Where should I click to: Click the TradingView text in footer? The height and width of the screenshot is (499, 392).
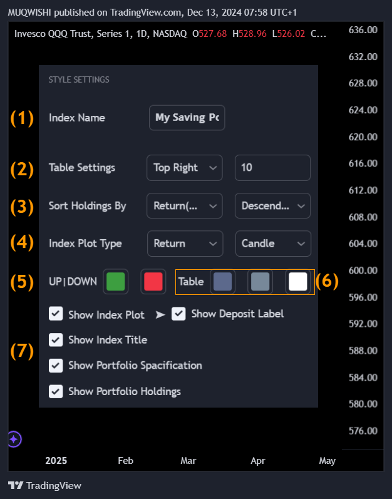click(54, 486)
